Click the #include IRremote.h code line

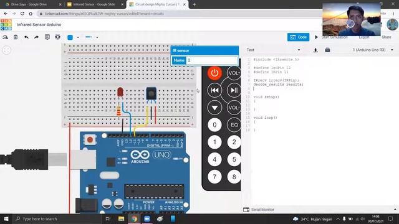[276, 60]
